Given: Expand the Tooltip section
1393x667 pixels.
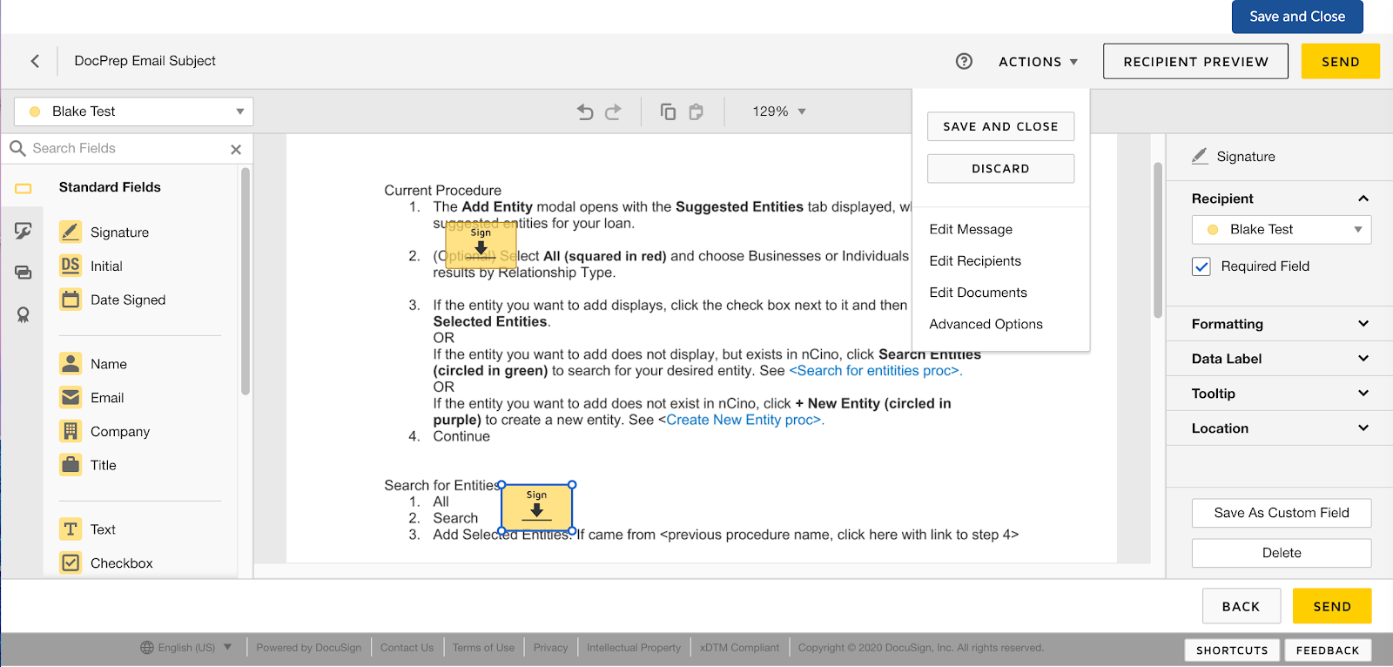Looking at the screenshot, I should (1363, 394).
